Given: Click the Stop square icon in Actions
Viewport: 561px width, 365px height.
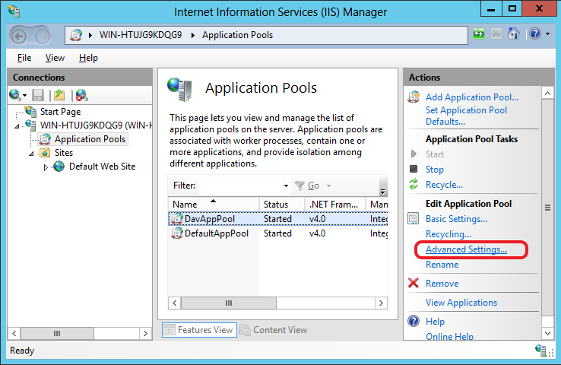Looking at the screenshot, I should click(x=414, y=169).
